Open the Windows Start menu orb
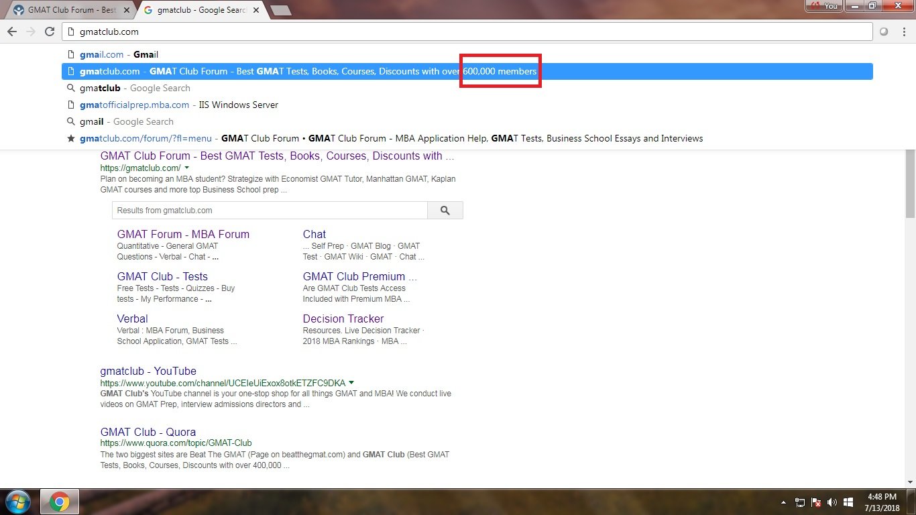The image size is (916, 515). pyautogui.click(x=18, y=502)
